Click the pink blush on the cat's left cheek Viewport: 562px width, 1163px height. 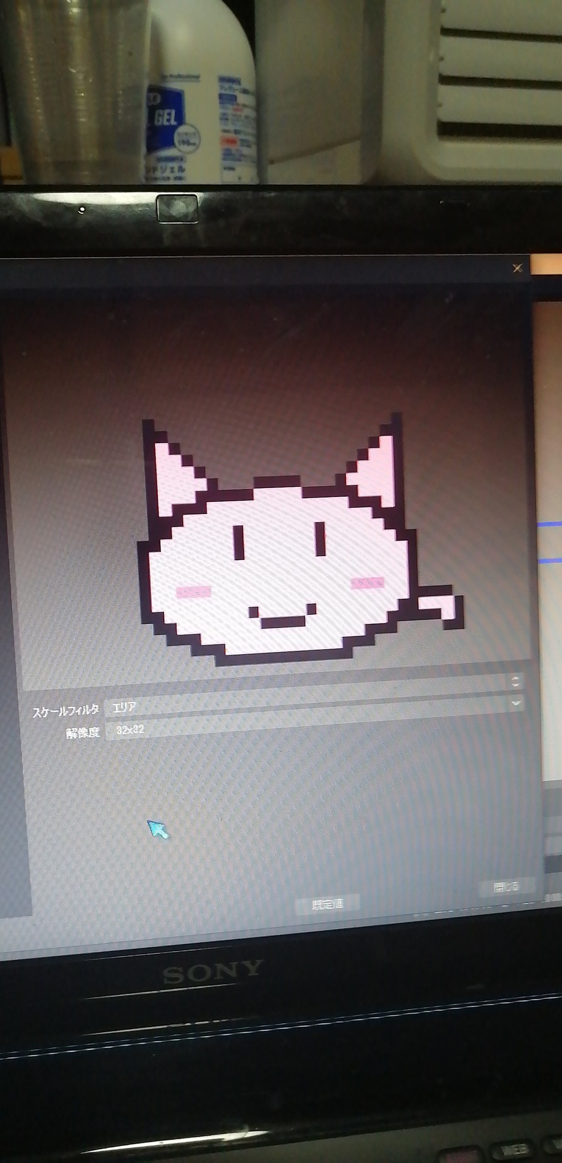pyautogui.click(x=193, y=592)
